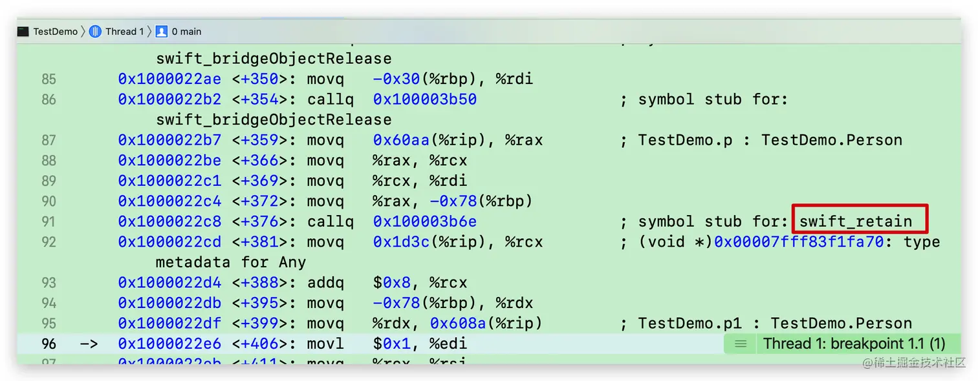Viewport: 978px width, 381px height.
Task: Click line number 89 in gutter
Action: 49,181
